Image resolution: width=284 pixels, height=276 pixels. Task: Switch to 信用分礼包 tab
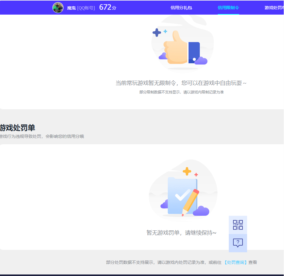pyautogui.click(x=181, y=8)
